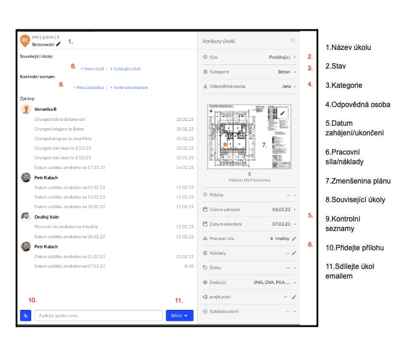The height and width of the screenshot is (358, 415).
Task: Click pencil icon for projít práci field
Action: pos(294,297)
